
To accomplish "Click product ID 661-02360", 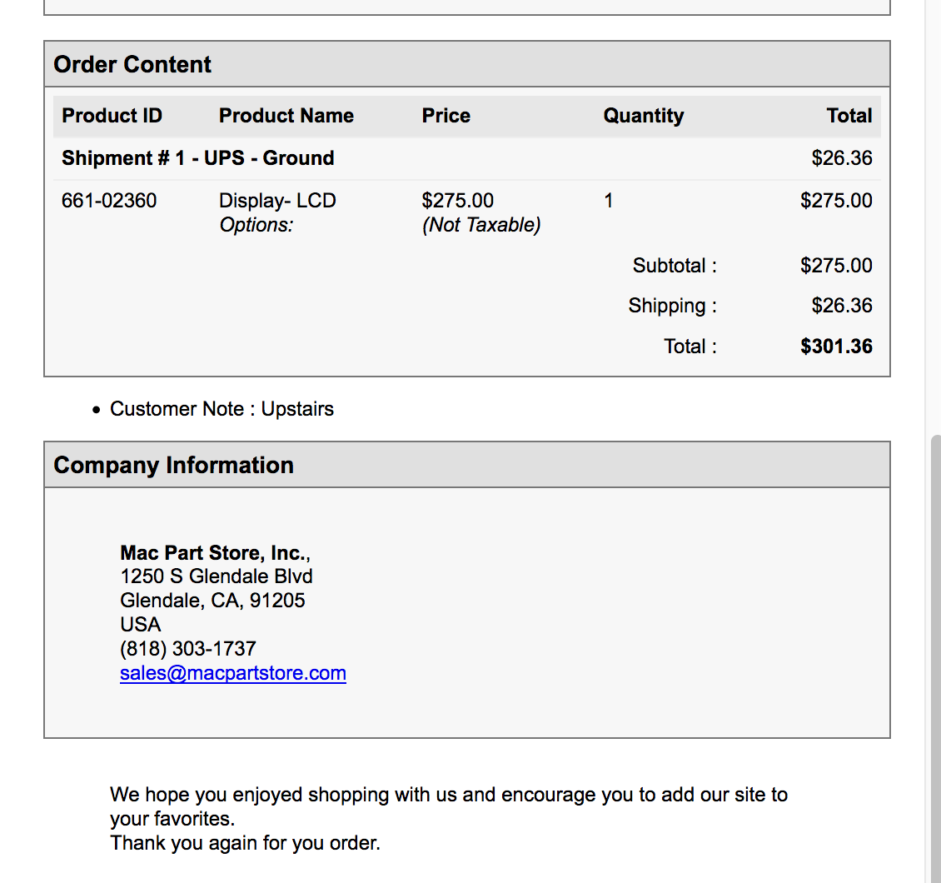I will click(x=109, y=201).
